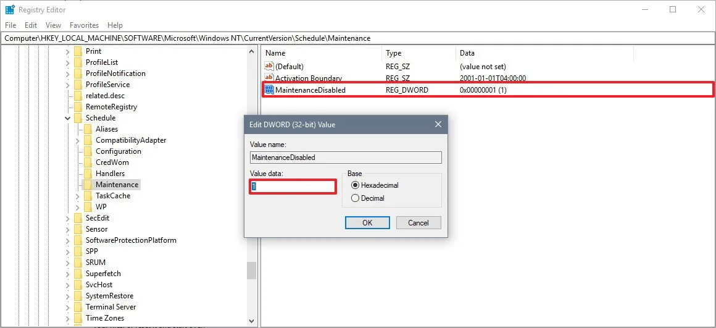Expand the SystemRestore key
The image size is (716, 328).
[x=67, y=295]
